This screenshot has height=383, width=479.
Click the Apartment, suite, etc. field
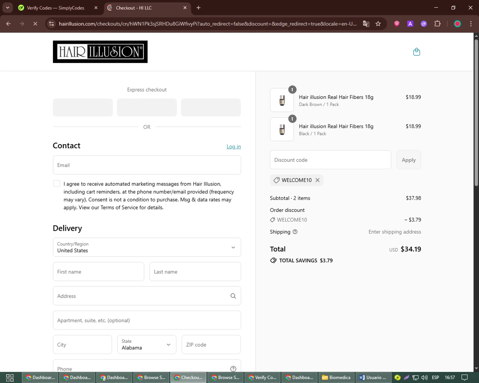(147, 320)
